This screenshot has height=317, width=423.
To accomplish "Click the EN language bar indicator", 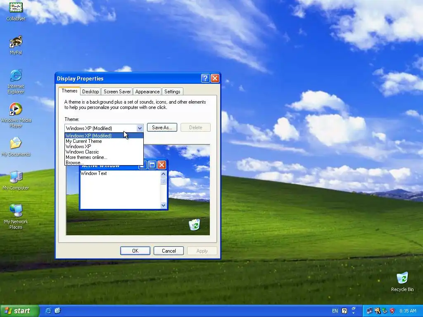I will click(335, 311).
